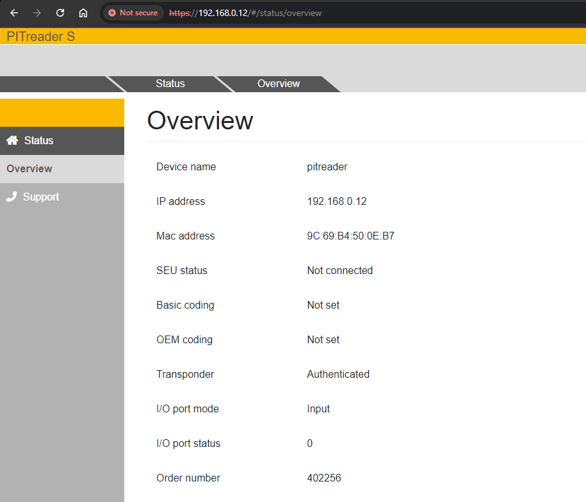The image size is (586, 502).
Task: Click the 192.168.0.12 value in table
Action: point(337,201)
